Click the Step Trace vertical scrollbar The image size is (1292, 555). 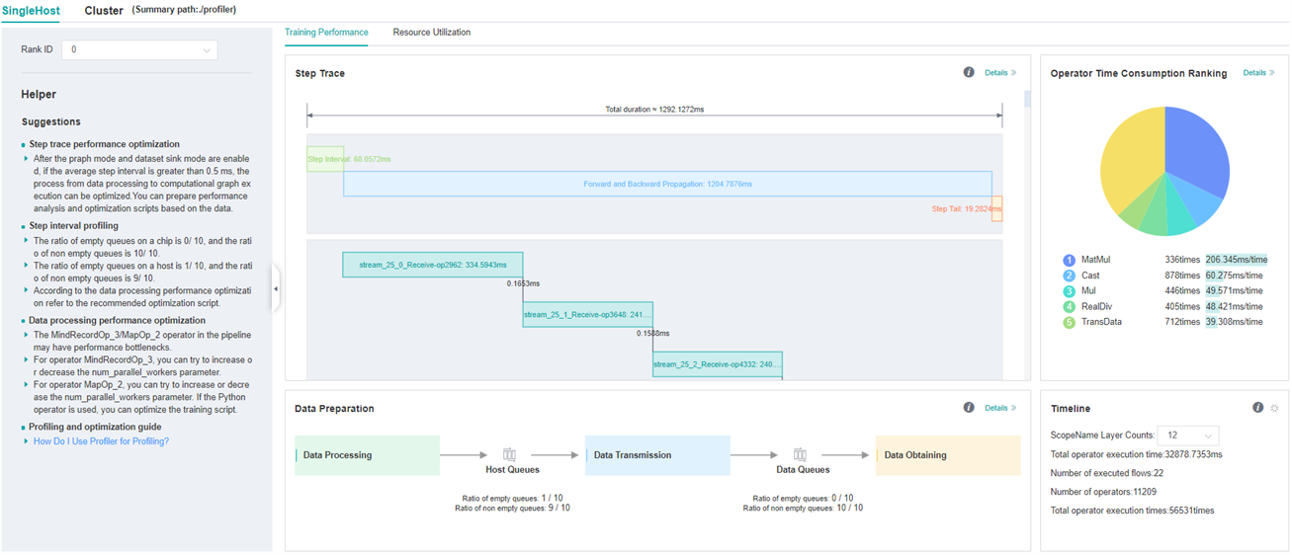click(x=1027, y=99)
